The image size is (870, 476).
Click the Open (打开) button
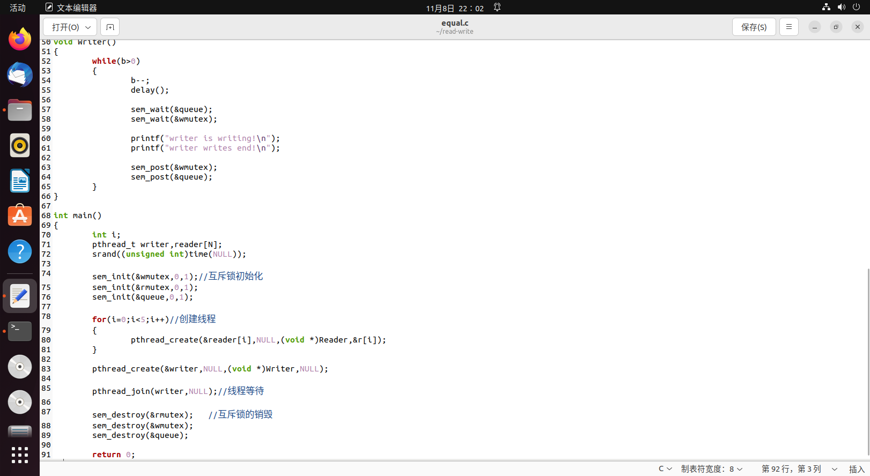pos(65,27)
